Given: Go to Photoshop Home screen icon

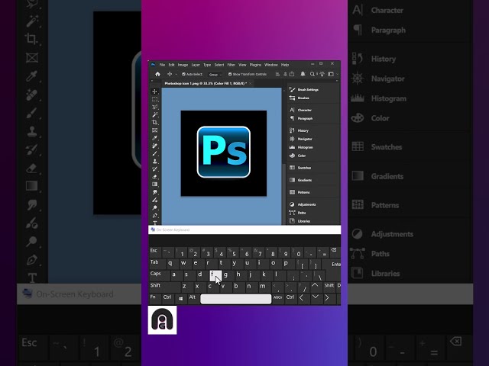Looking at the screenshot, I should [x=157, y=74].
